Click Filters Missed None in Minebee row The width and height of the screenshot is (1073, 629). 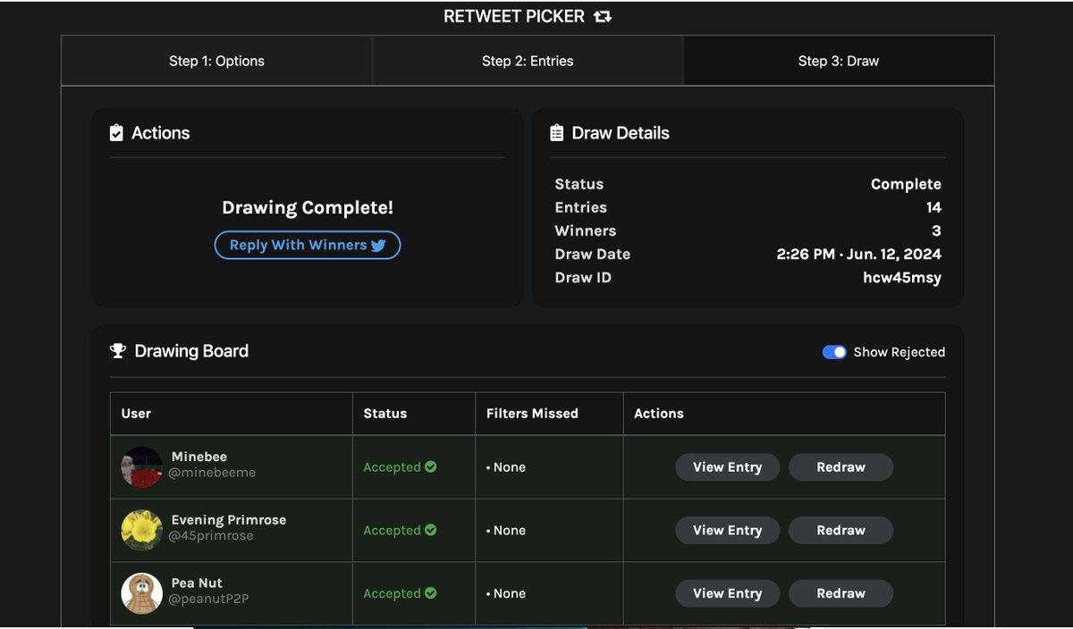[x=506, y=466]
